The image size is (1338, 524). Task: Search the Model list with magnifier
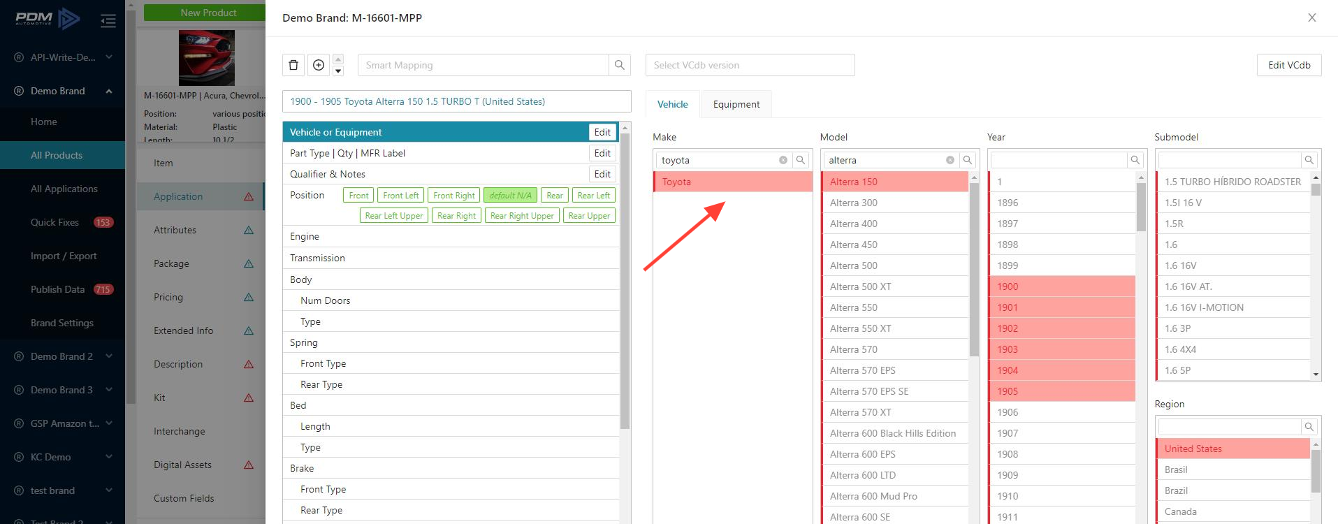pyautogui.click(x=968, y=160)
